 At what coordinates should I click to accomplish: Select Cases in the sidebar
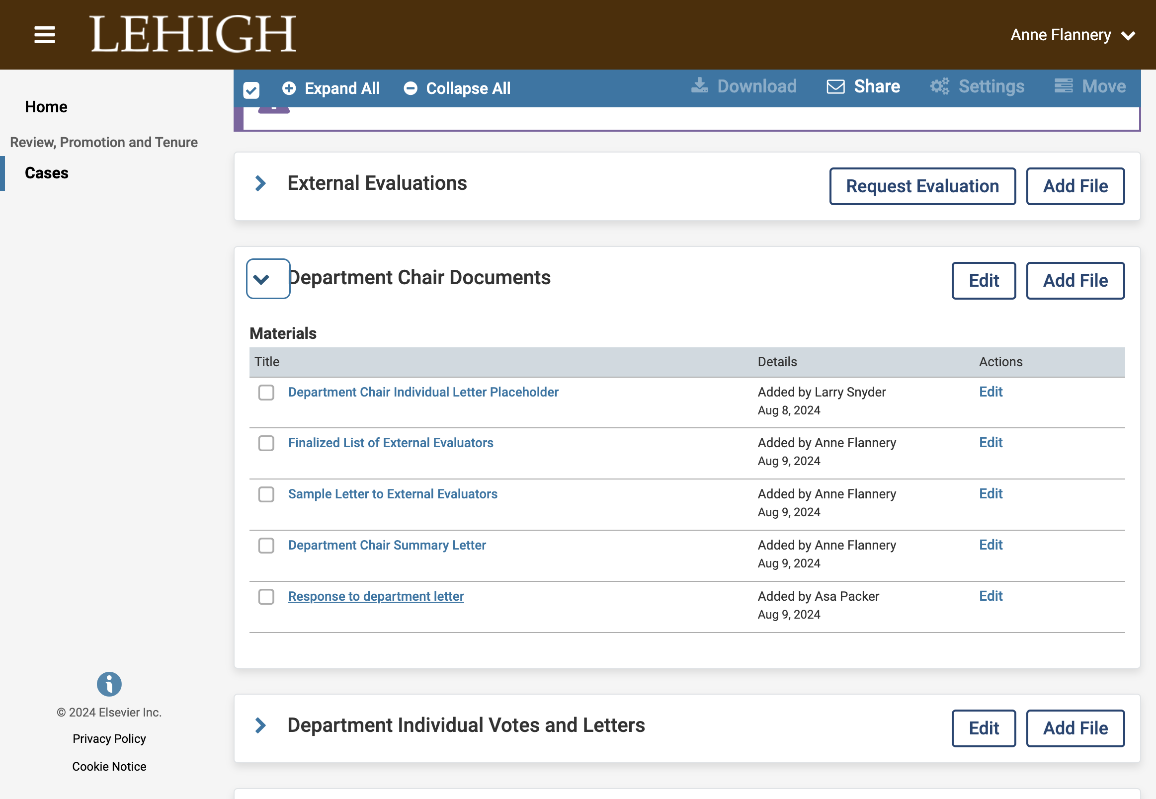[x=47, y=173]
